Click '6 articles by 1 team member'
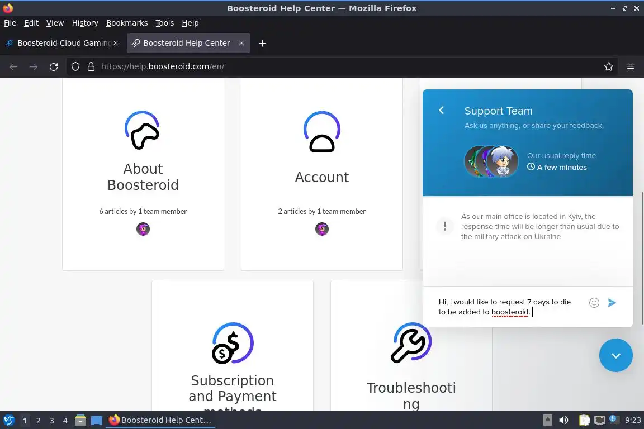Image resolution: width=644 pixels, height=429 pixels. [143, 211]
